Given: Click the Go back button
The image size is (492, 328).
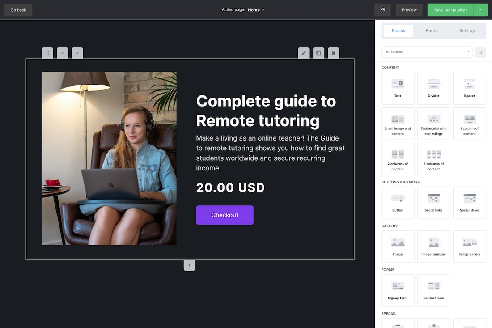Looking at the screenshot, I should [x=18, y=10].
